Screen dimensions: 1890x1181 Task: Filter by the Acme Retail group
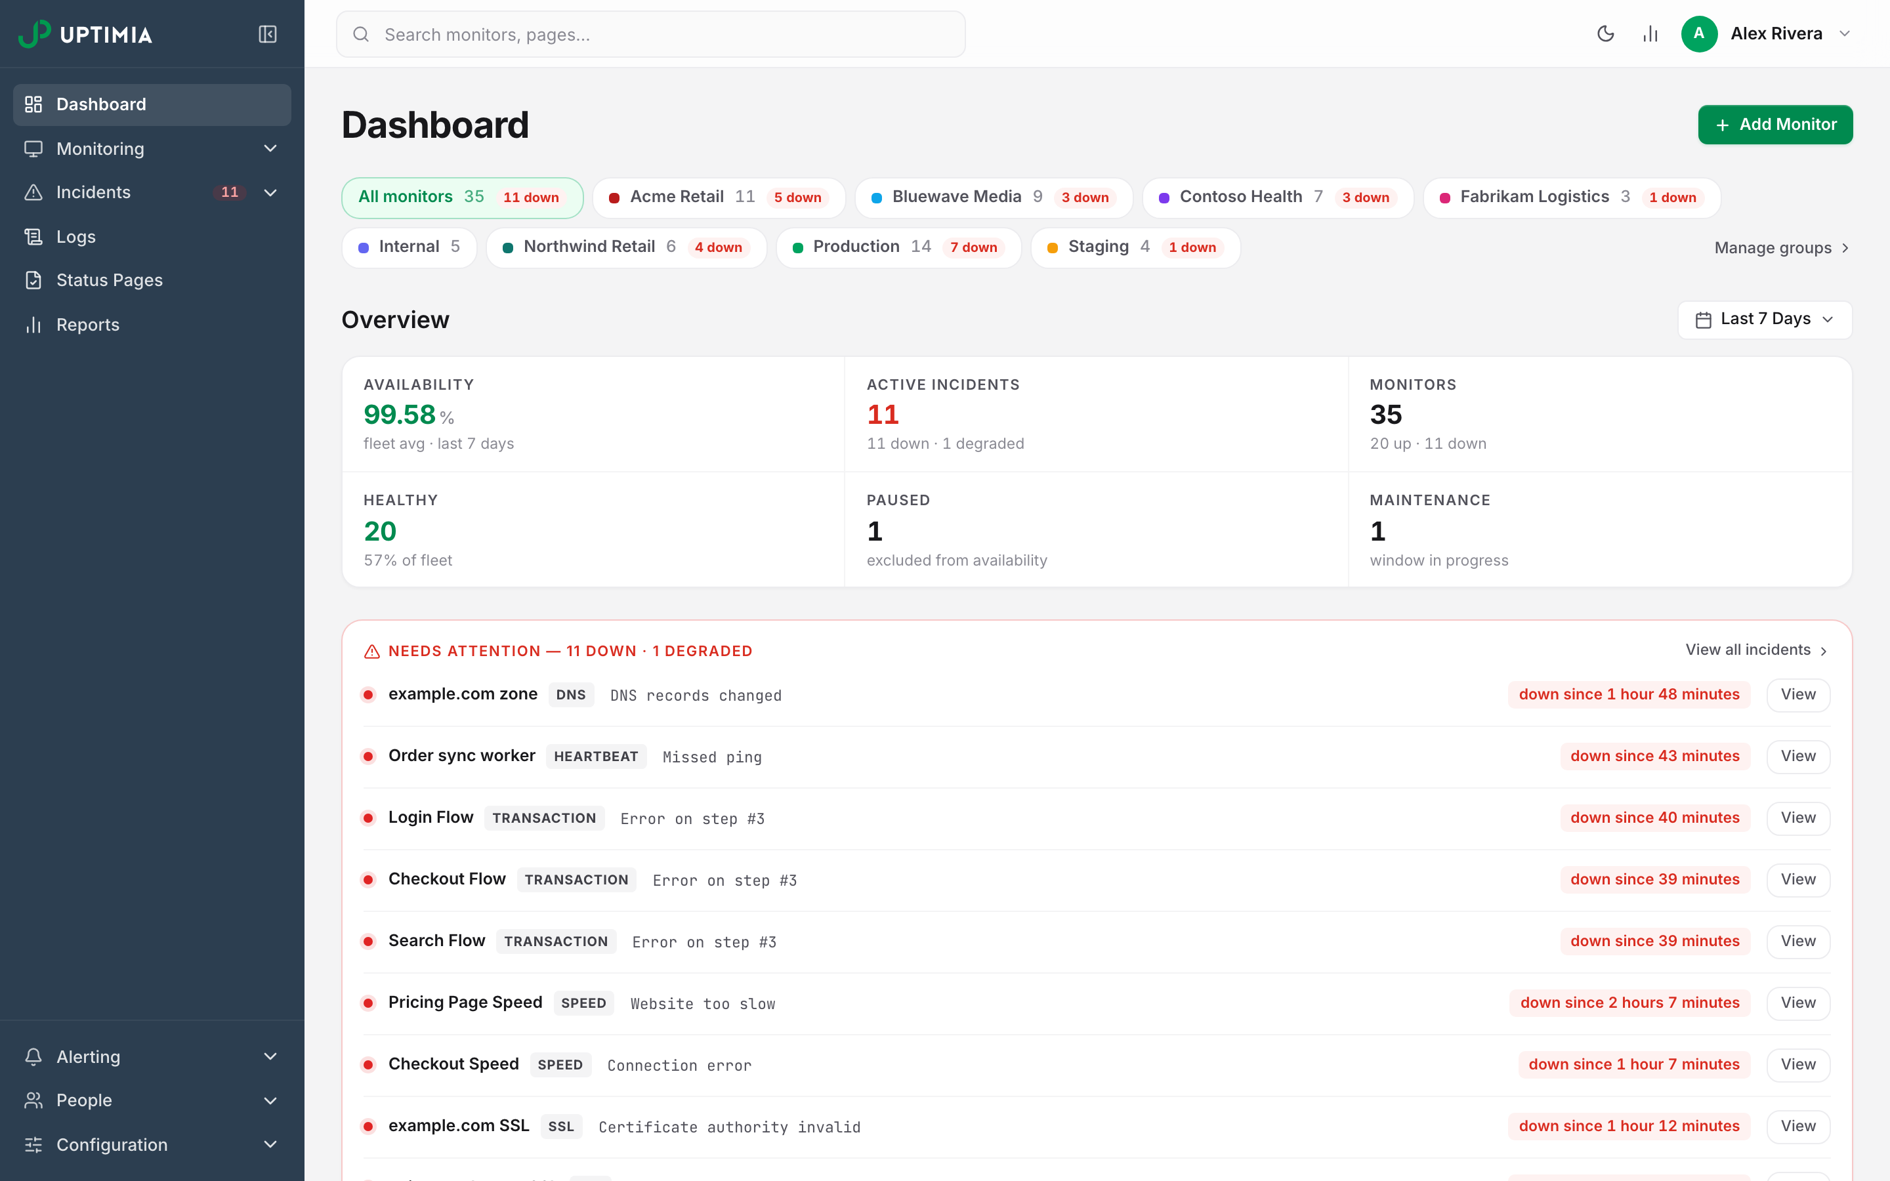pyautogui.click(x=719, y=197)
